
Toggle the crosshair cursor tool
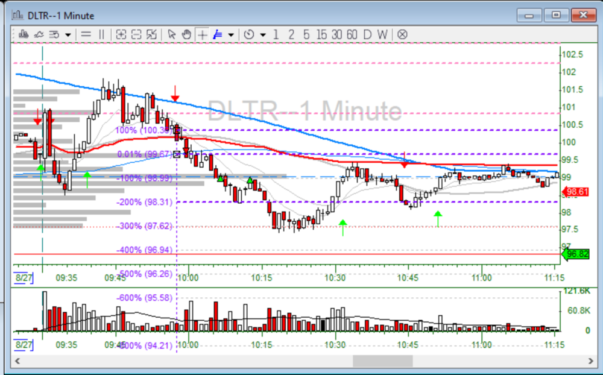tap(202, 34)
